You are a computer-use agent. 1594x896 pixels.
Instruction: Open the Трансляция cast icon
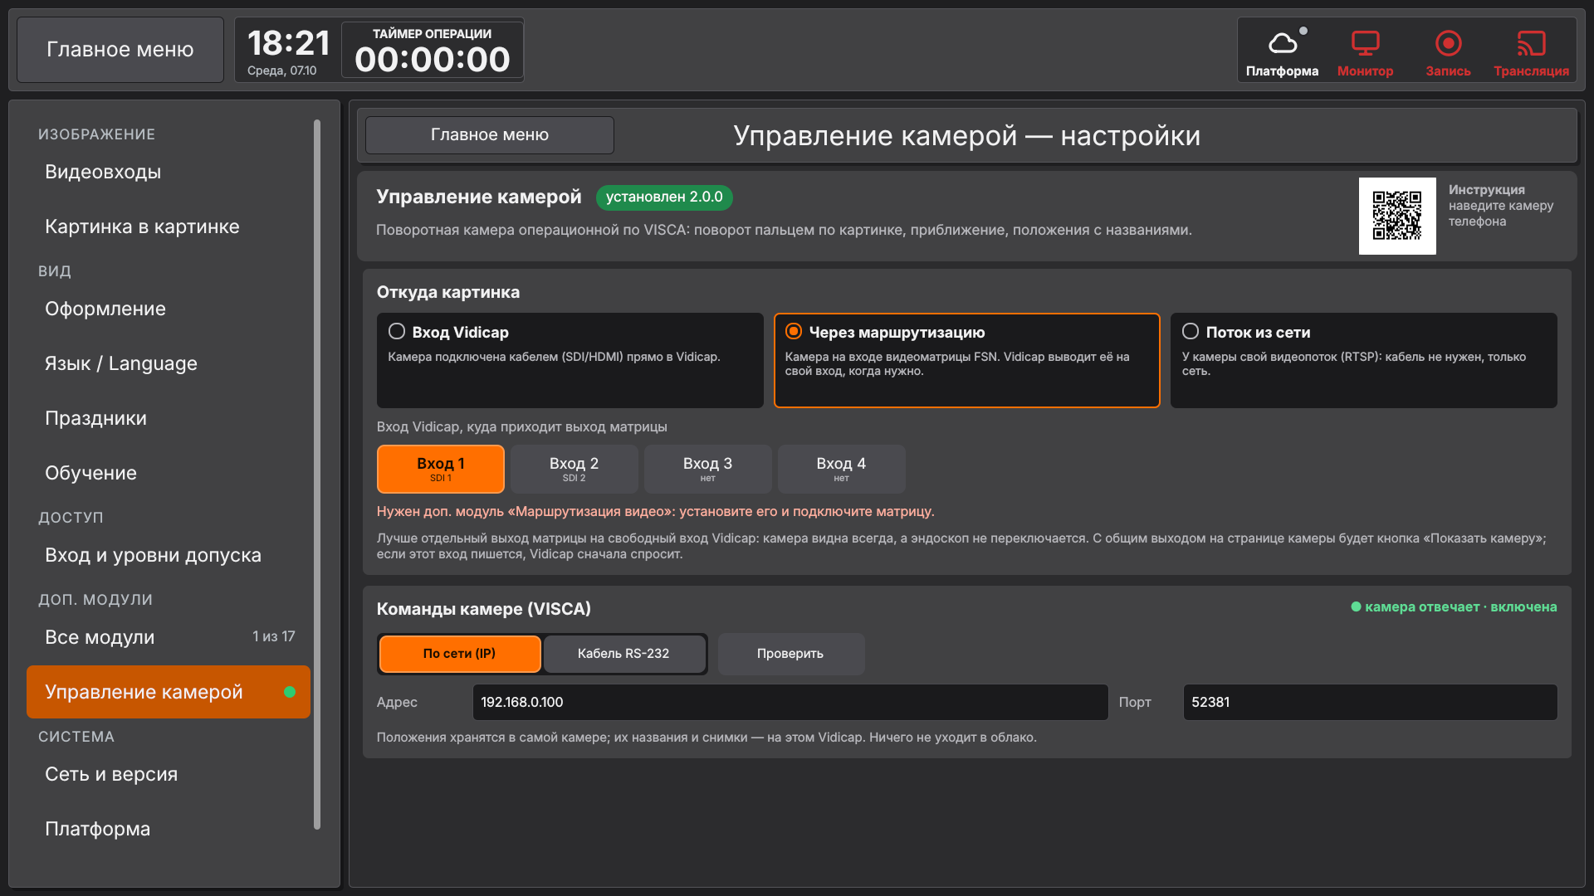pyautogui.click(x=1531, y=51)
